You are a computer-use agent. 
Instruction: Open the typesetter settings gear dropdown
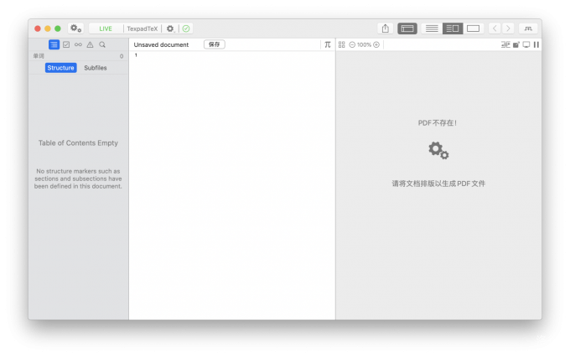point(170,28)
